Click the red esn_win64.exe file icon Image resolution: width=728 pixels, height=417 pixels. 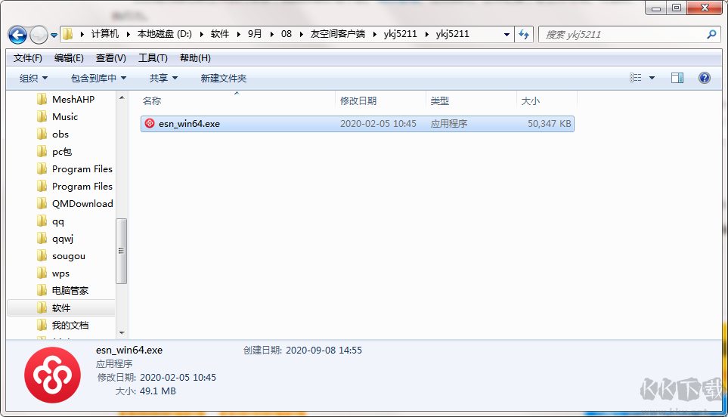point(150,123)
